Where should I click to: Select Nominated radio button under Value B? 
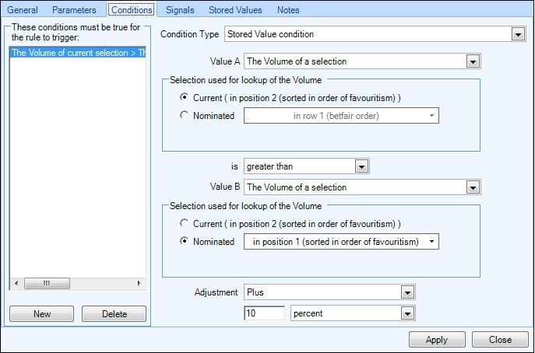(x=184, y=241)
